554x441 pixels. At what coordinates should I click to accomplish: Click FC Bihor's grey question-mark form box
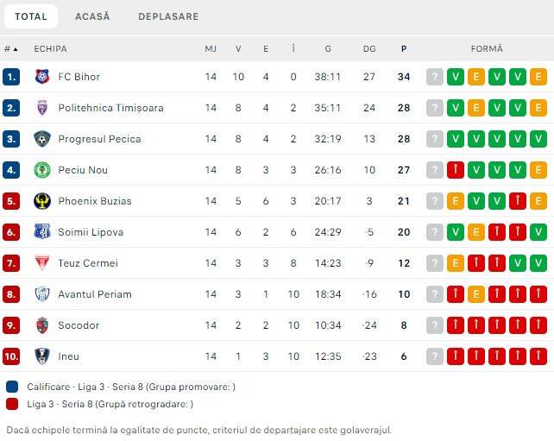(x=435, y=77)
